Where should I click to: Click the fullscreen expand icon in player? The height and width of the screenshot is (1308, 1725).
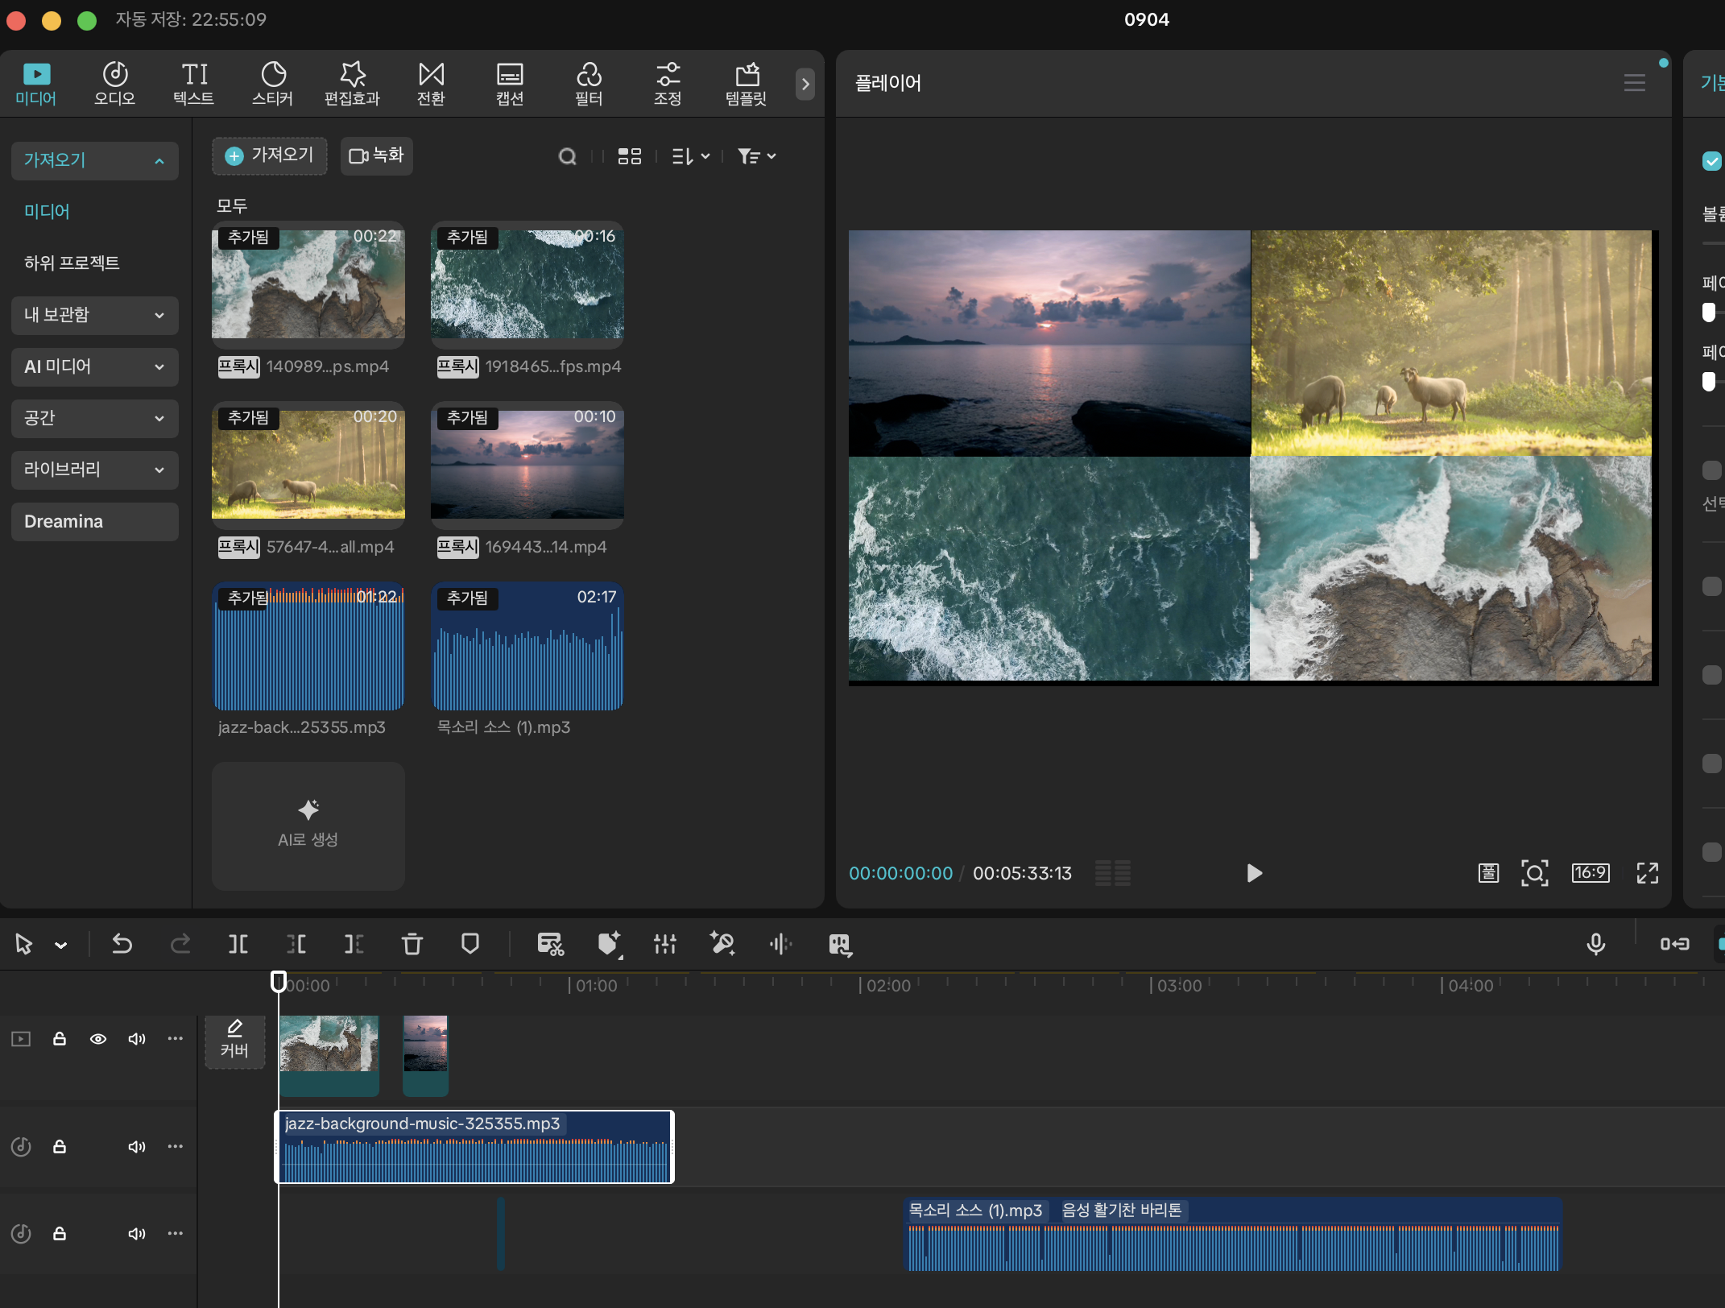[x=1647, y=873]
